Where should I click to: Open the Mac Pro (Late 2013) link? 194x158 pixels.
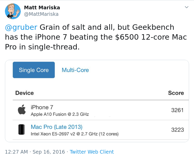coord(57,127)
